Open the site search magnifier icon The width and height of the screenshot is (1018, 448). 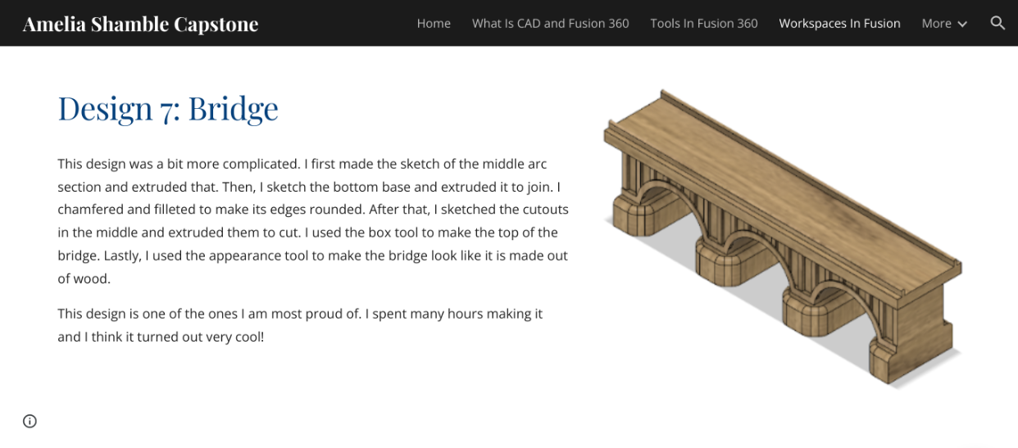click(x=997, y=23)
